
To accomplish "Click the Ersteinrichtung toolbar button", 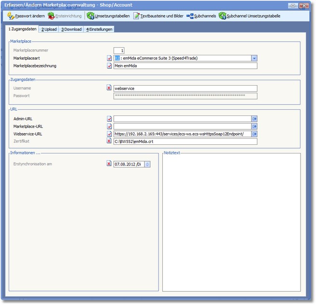I will [65, 16].
